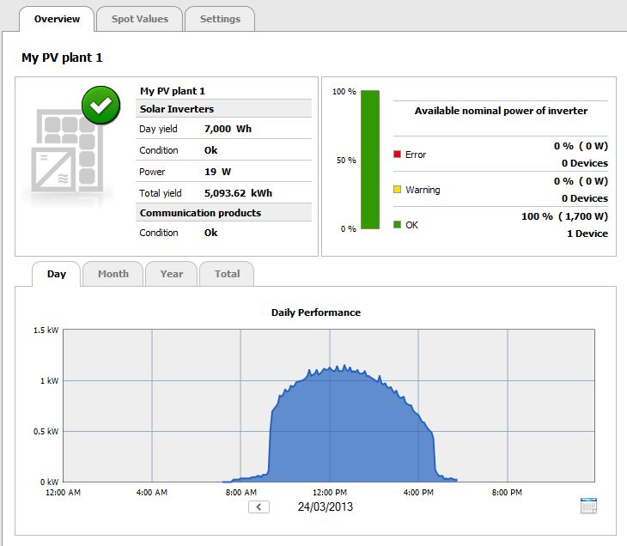The width and height of the screenshot is (627, 546).
Task: Open the calendar date picker icon
Action: click(588, 506)
